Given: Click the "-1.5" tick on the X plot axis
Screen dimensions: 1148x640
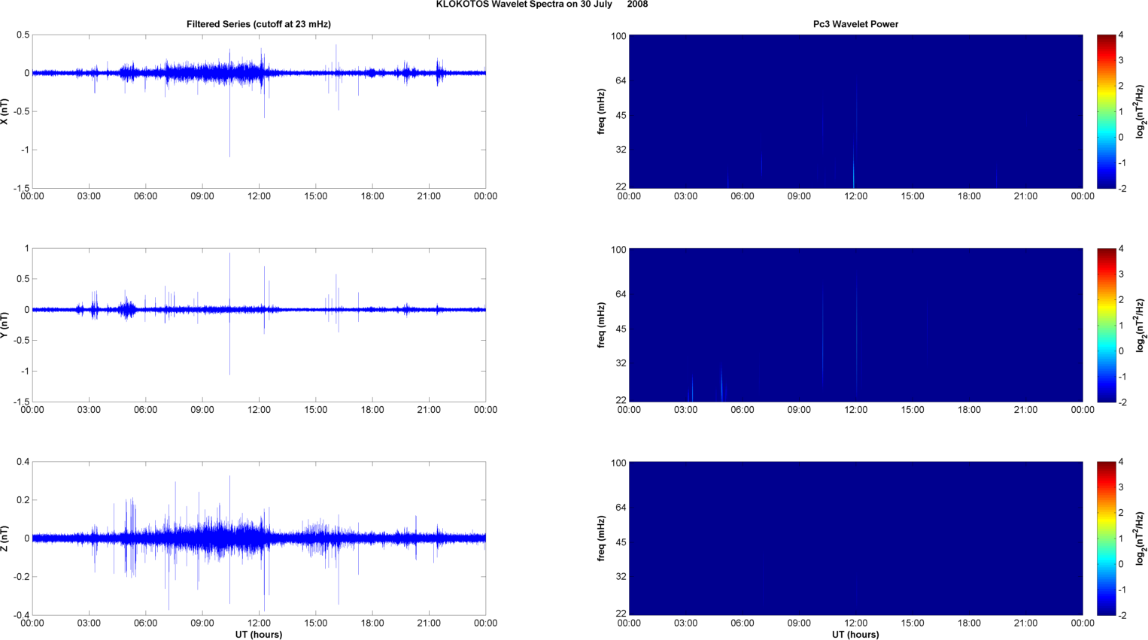Looking at the screenshot, I should (x=21, y=188).
